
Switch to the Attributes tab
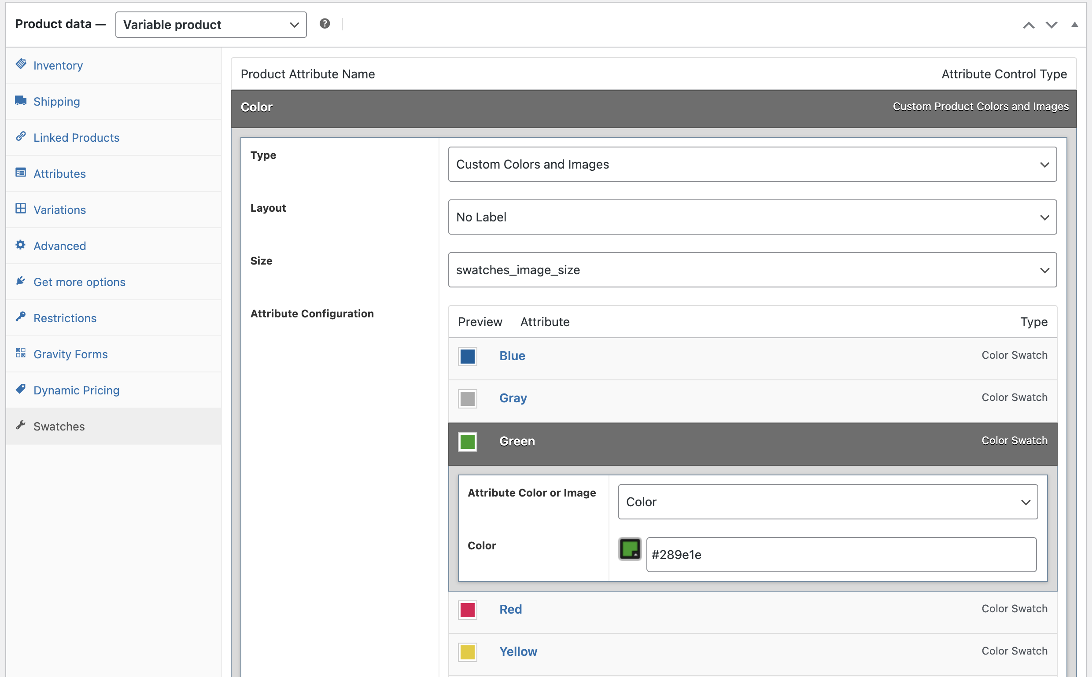tap(59, 174)
